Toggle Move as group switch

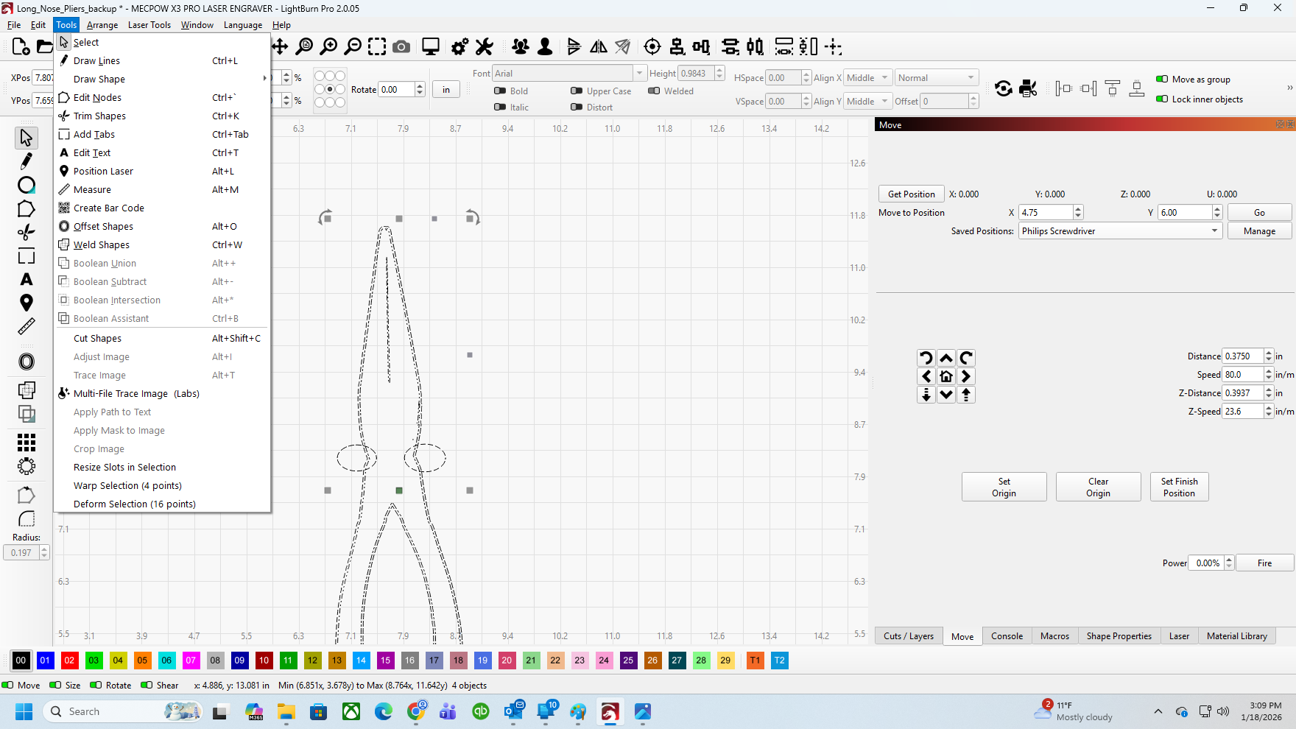coord(1162,80)
